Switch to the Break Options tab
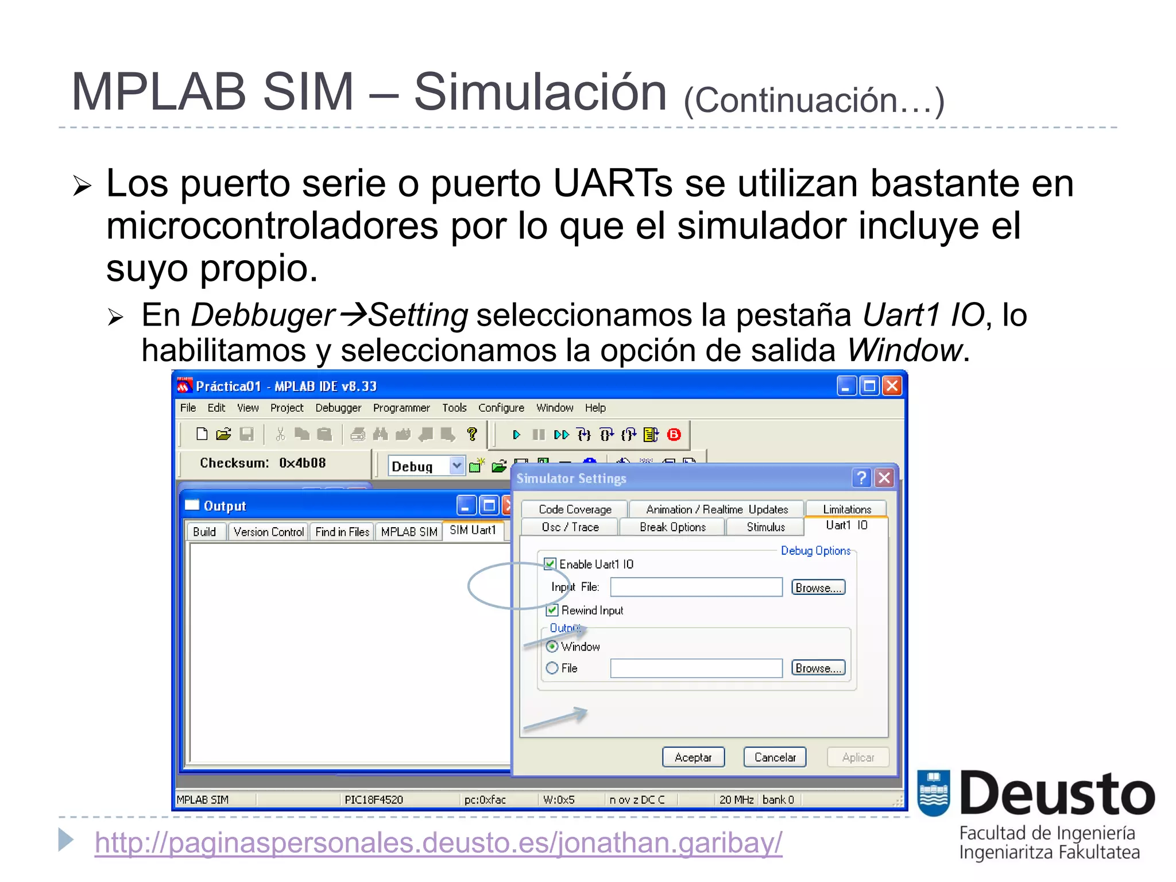The height and width of the screenshot is (882, 1176). tap(672, 527)
